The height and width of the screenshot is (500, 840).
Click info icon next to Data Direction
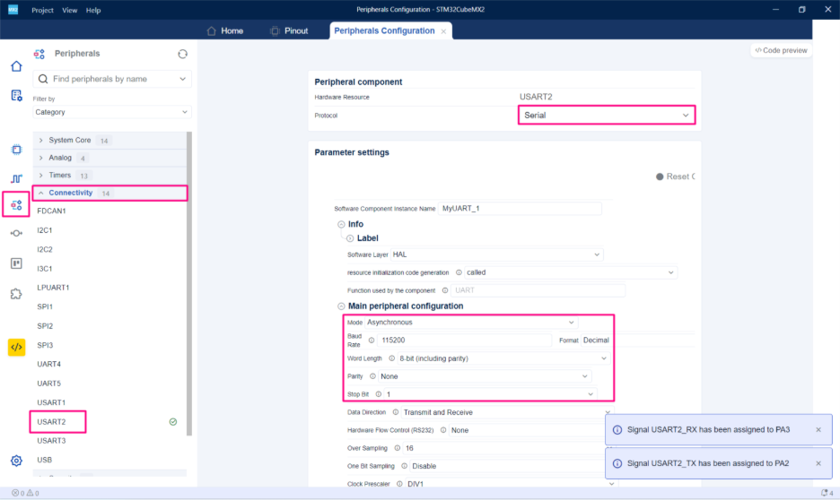coord(396,412)
